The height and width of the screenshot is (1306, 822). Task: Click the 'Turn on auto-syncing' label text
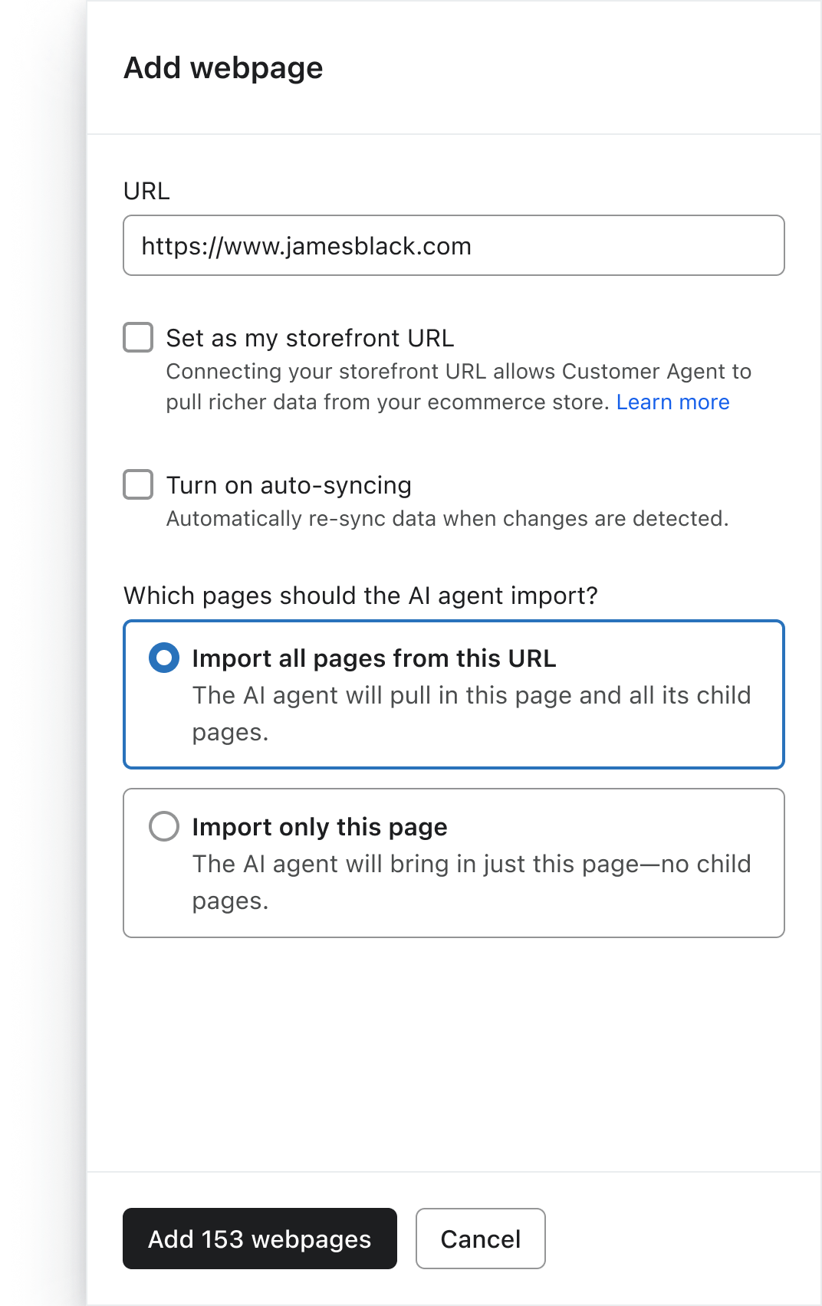(x=288, y=485)
